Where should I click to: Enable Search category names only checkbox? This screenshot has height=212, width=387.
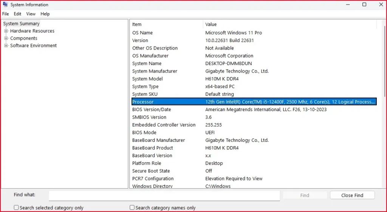[x=132, y=207]
